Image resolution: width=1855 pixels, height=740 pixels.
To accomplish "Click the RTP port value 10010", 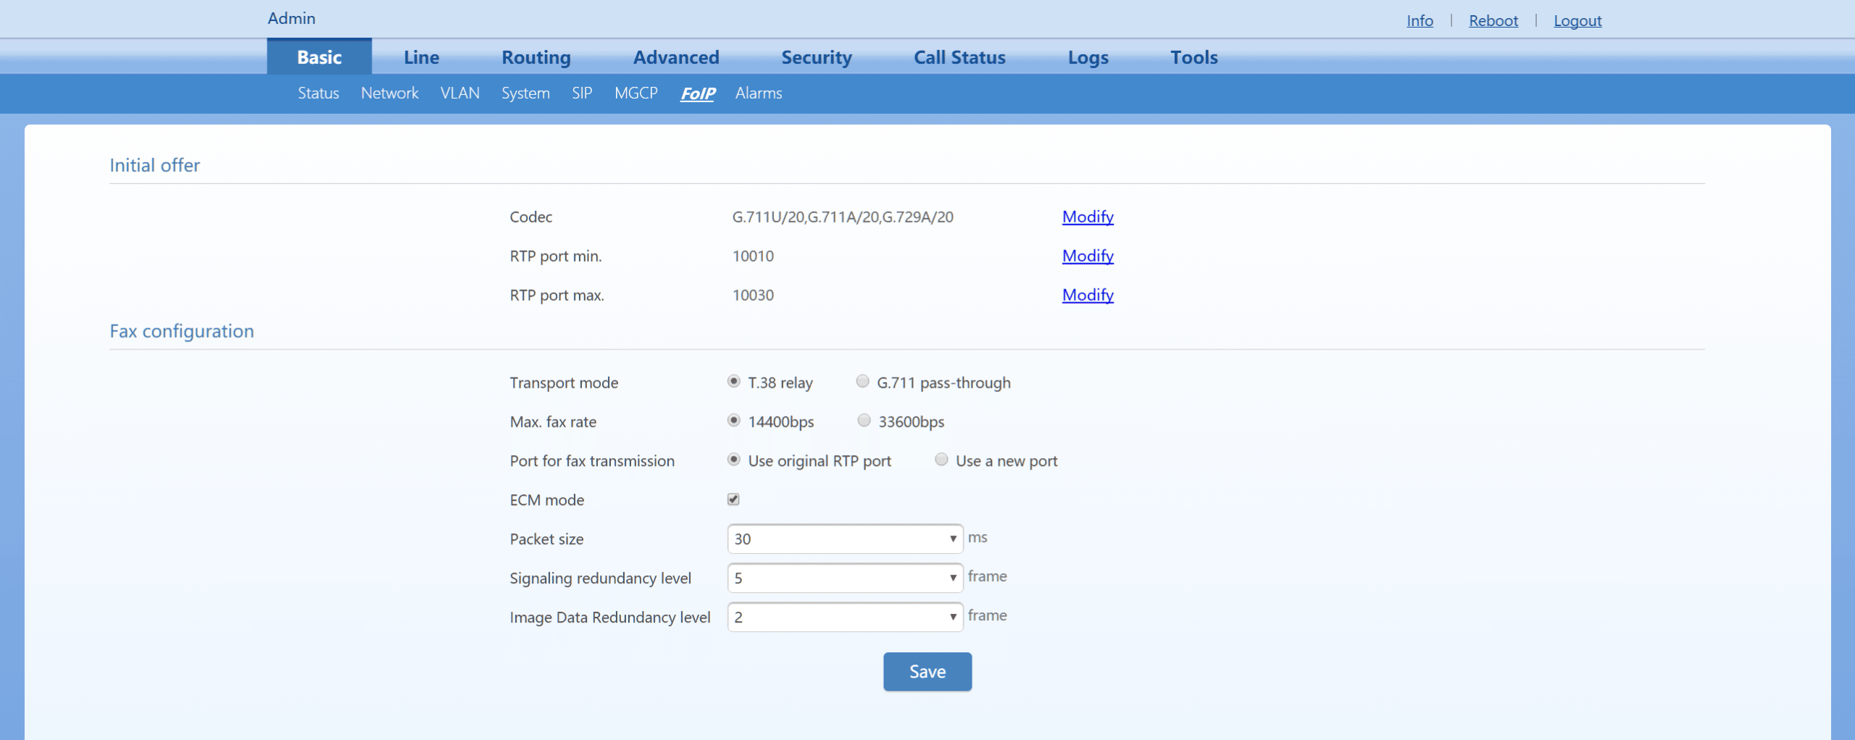I will [753, 256].
